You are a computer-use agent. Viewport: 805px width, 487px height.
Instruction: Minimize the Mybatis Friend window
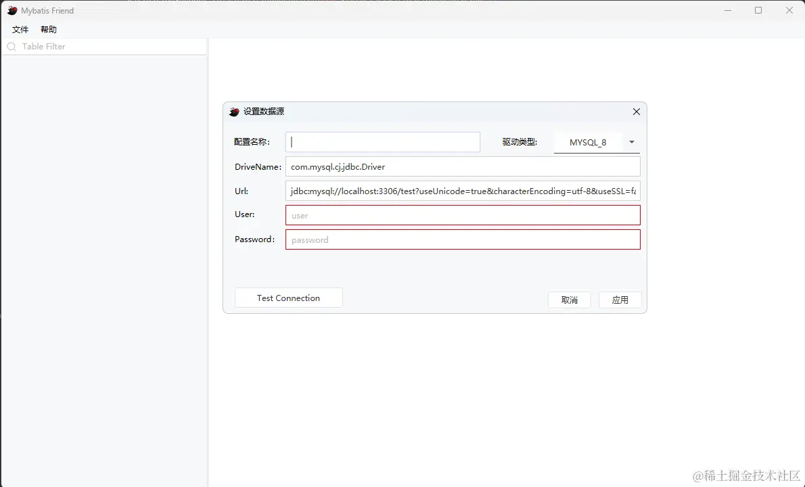(x=727, y=10)
